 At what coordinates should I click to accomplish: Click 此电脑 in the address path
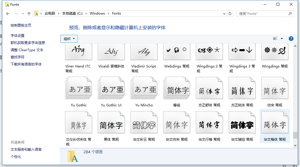pos(50,13)
